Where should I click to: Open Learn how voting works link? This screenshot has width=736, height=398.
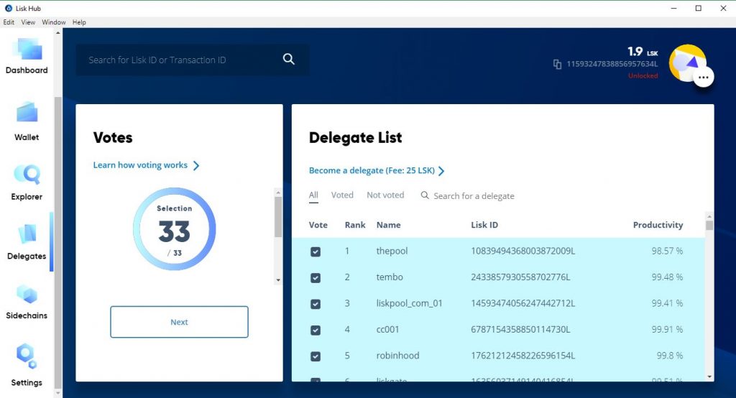pyautogui.click(x=140, y=165)
